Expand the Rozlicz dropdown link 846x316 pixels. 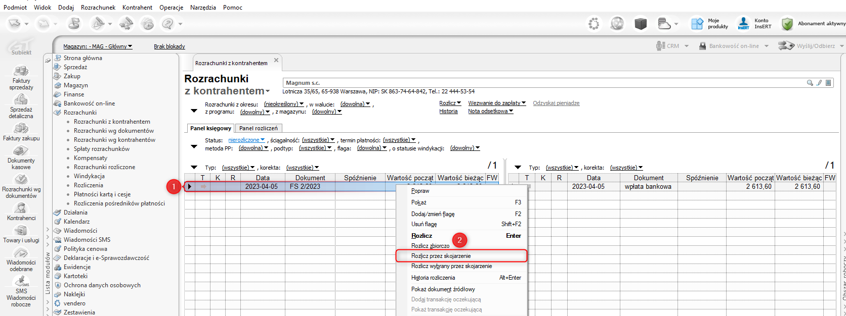coord(450,103)
